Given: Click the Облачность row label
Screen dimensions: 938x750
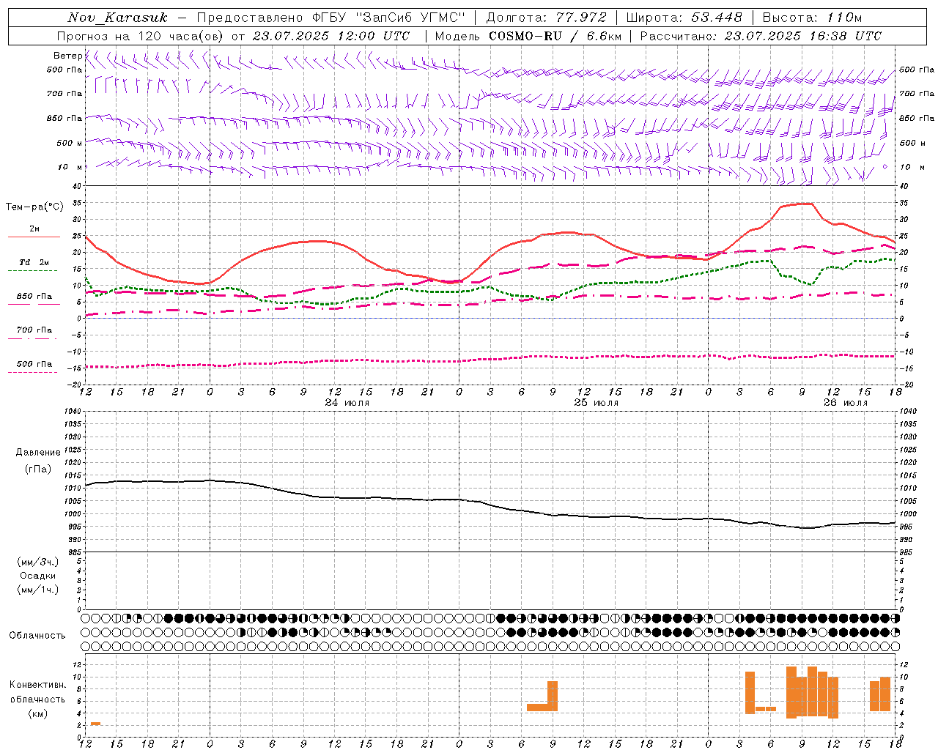Looking at the screenshot, I should (x=37, y=635).
